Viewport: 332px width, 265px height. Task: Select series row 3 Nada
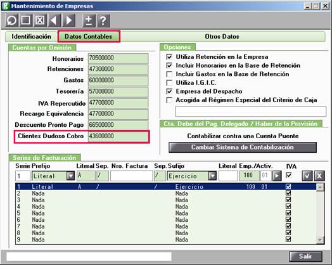165,200
